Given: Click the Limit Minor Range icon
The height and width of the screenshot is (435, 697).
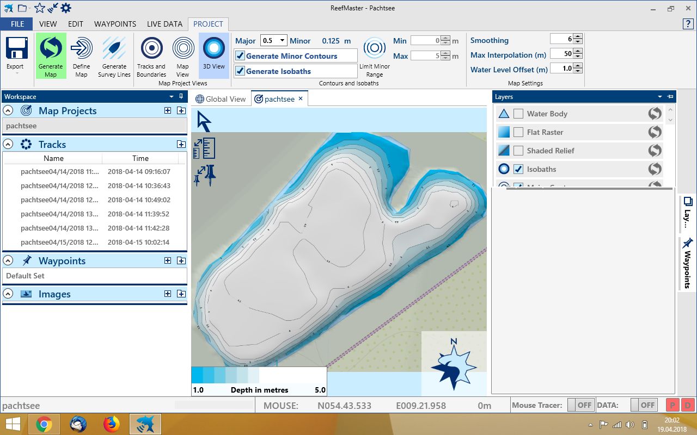Looking at the screenshot, I should pos(374,49).
